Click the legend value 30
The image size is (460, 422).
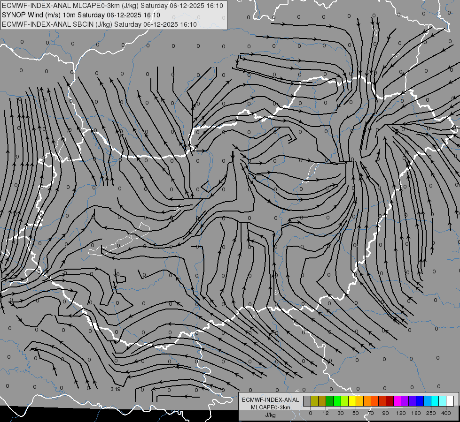[x=341, y=413]
